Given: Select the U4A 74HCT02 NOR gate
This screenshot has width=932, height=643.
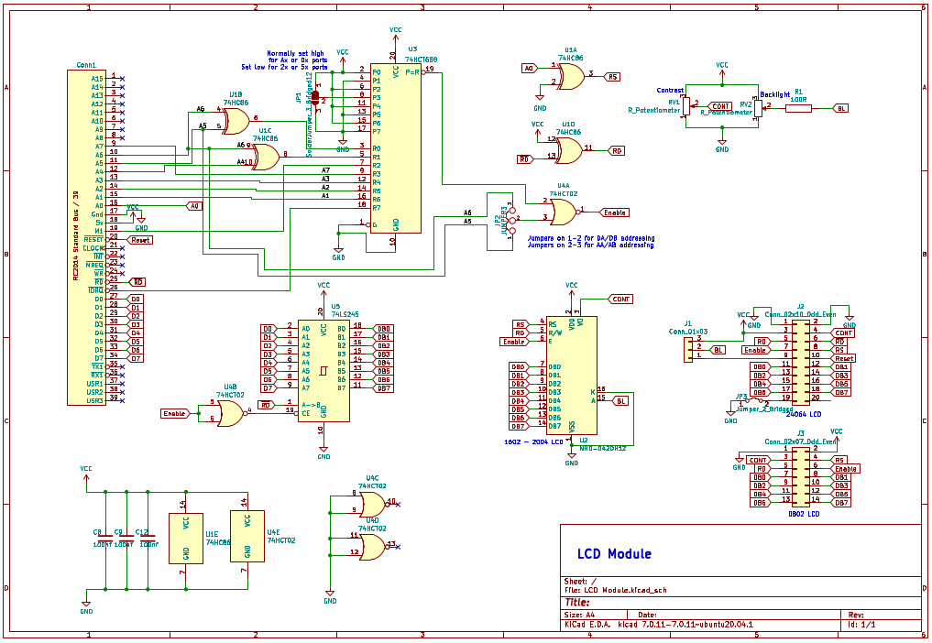Looking at the screenshot, I should (x=564, y=213).
